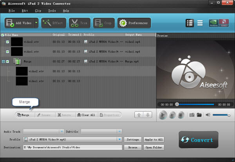Click the Properties button
The image size is (235, 162).
point(109,115)
